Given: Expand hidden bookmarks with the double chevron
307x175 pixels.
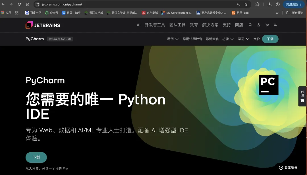Looking at the screenshot, I should coord(277,13).
